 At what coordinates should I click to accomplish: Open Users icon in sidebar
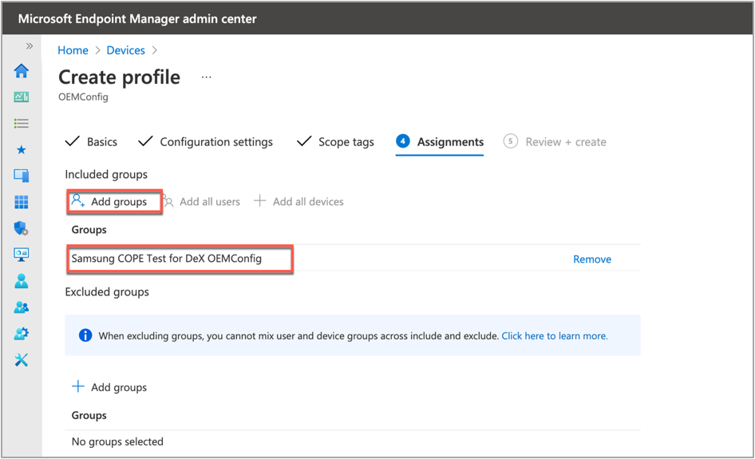coord(22,281)
